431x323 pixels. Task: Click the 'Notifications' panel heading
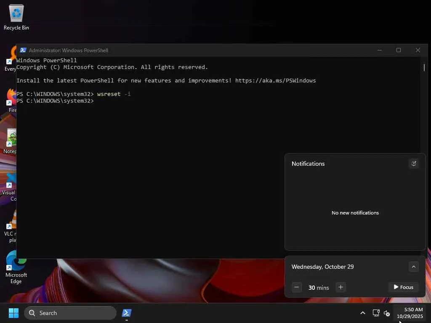click(308, 164)
